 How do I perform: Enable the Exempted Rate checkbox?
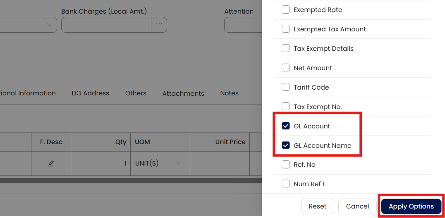(x=286, y=9)
